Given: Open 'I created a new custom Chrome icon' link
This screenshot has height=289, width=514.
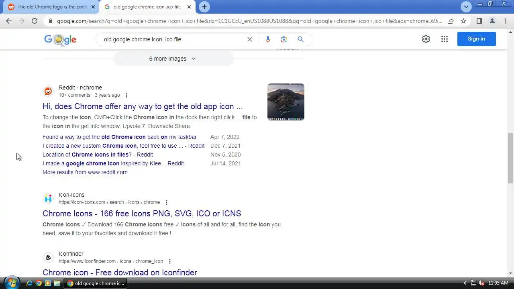Looking at the screenshot, I should [124, 146].
